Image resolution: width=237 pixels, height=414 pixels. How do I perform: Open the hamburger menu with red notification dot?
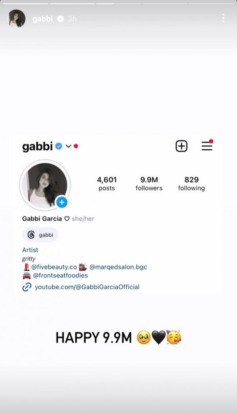click(x=207, y=146)
